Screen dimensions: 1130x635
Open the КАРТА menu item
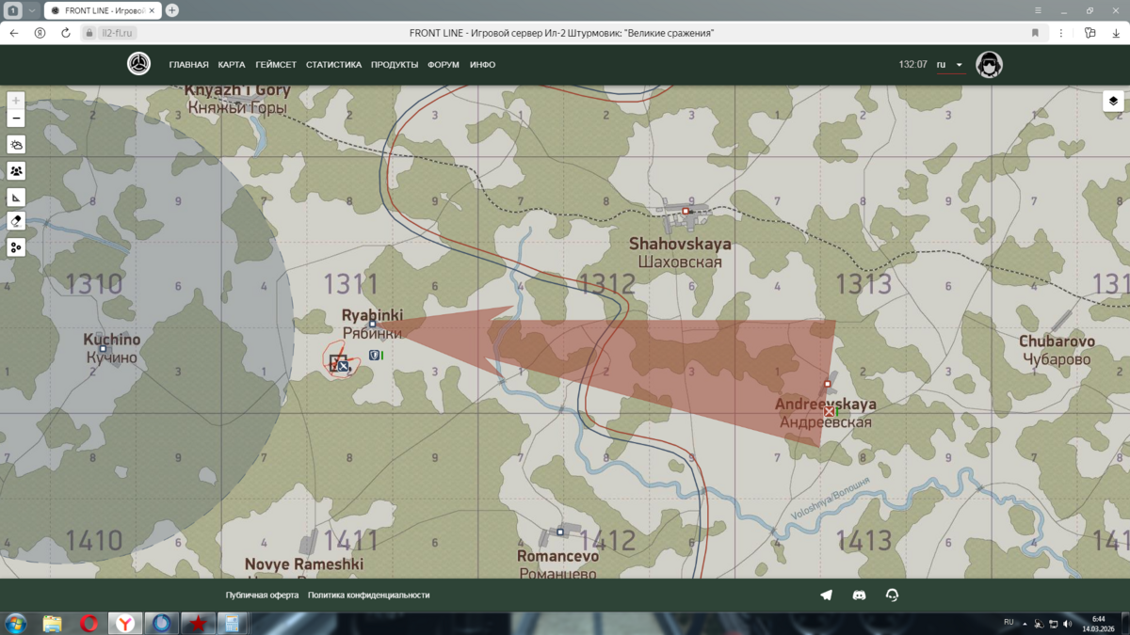[232, 65]
